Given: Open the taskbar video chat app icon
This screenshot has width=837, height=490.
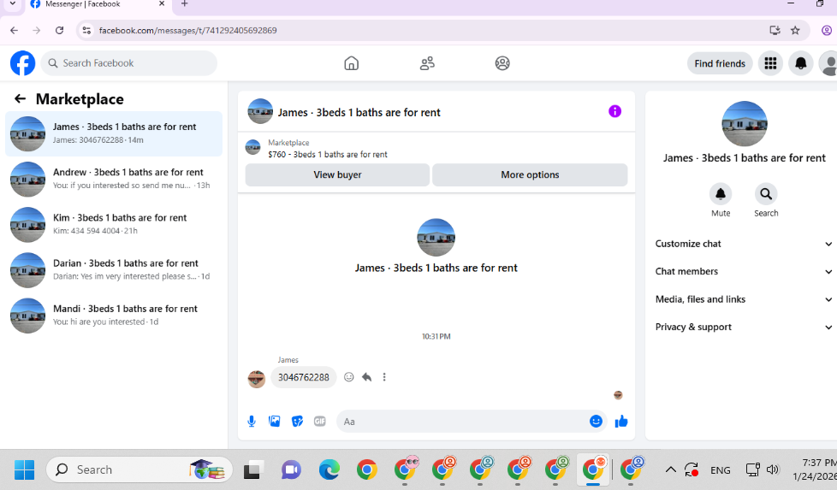Looking at the screenshot, I should (291, 469).
